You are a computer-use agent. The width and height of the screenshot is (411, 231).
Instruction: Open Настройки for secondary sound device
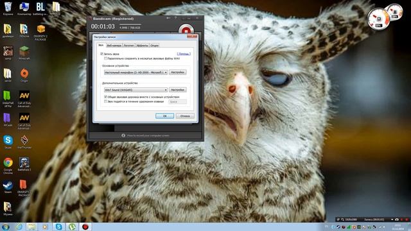(x=178, y=90)
